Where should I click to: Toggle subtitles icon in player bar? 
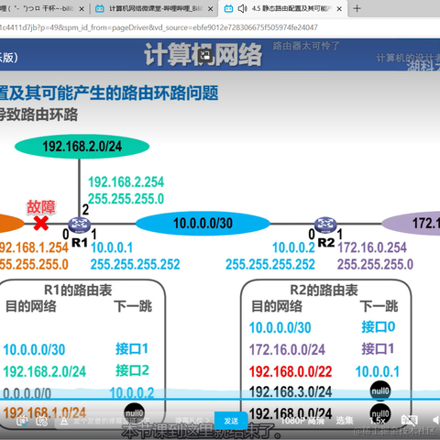pyautogui.click(x=409, y=421)
